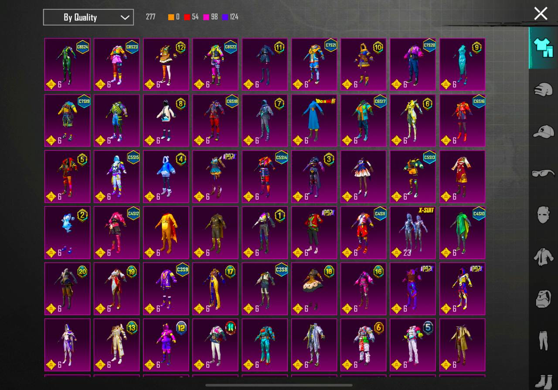Select the dark masked outfit badged 3
The width and height of the screenshot is (558, 390).
click(314, 177)
